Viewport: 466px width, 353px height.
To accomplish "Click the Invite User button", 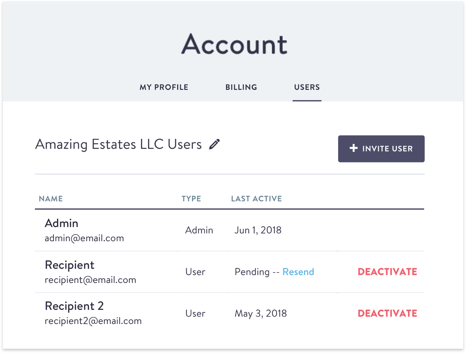I will click(381, 149).
